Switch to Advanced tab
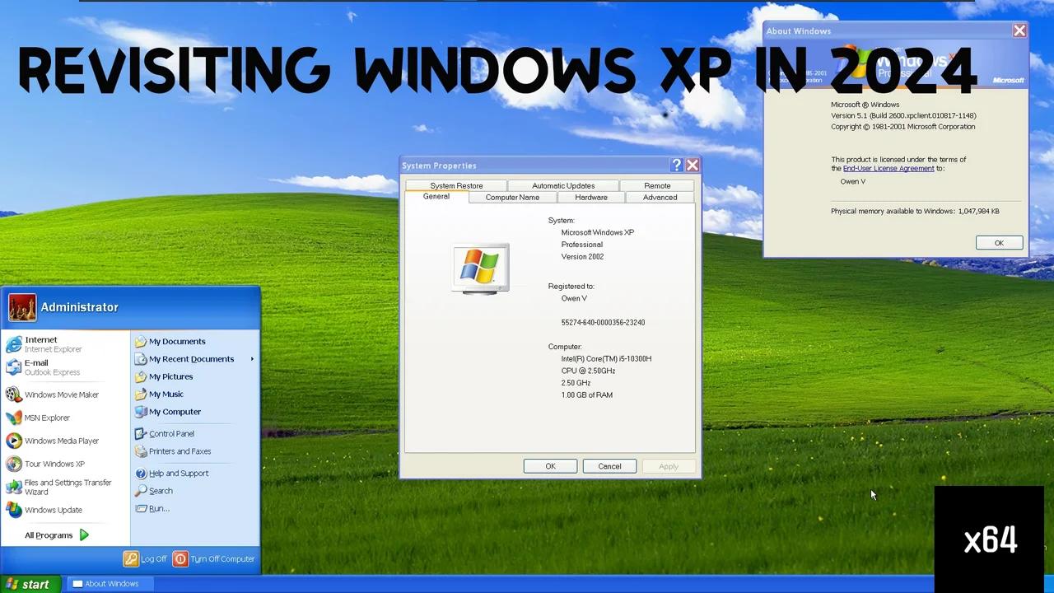This screenshot has height=593, width=1054. click(x=660, y=198)
